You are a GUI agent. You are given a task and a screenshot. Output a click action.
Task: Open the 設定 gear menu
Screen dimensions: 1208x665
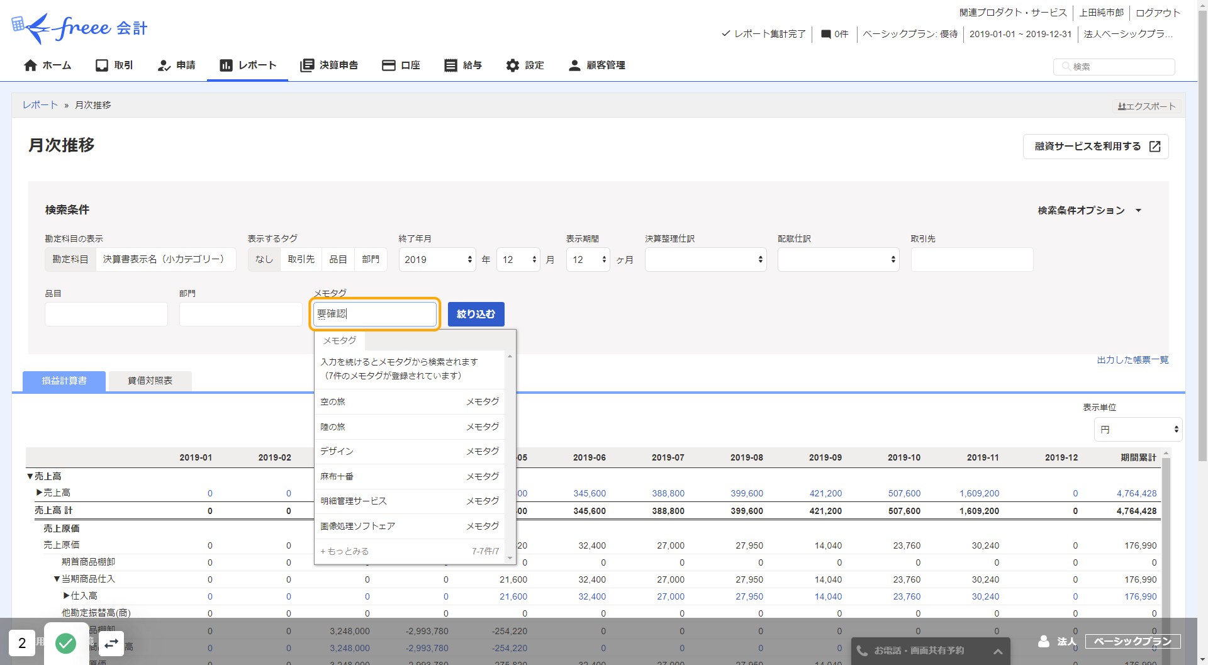point(525,65)
